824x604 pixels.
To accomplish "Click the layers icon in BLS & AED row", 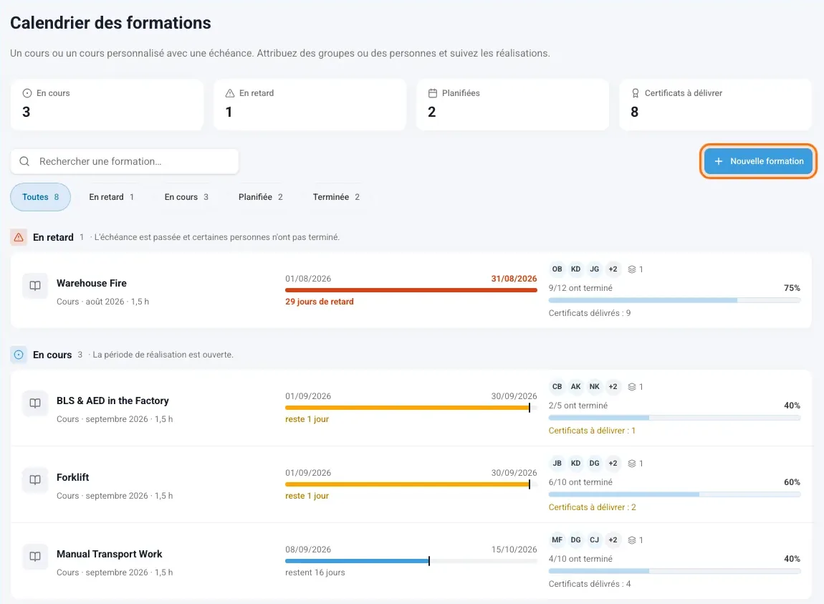I will 632,387.
